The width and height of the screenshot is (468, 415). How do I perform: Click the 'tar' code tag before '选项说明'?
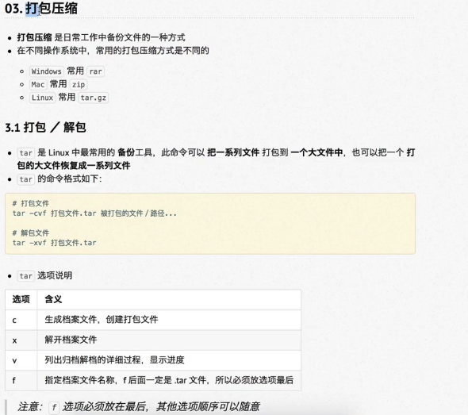pyautogui.click(x=26, y=276)
